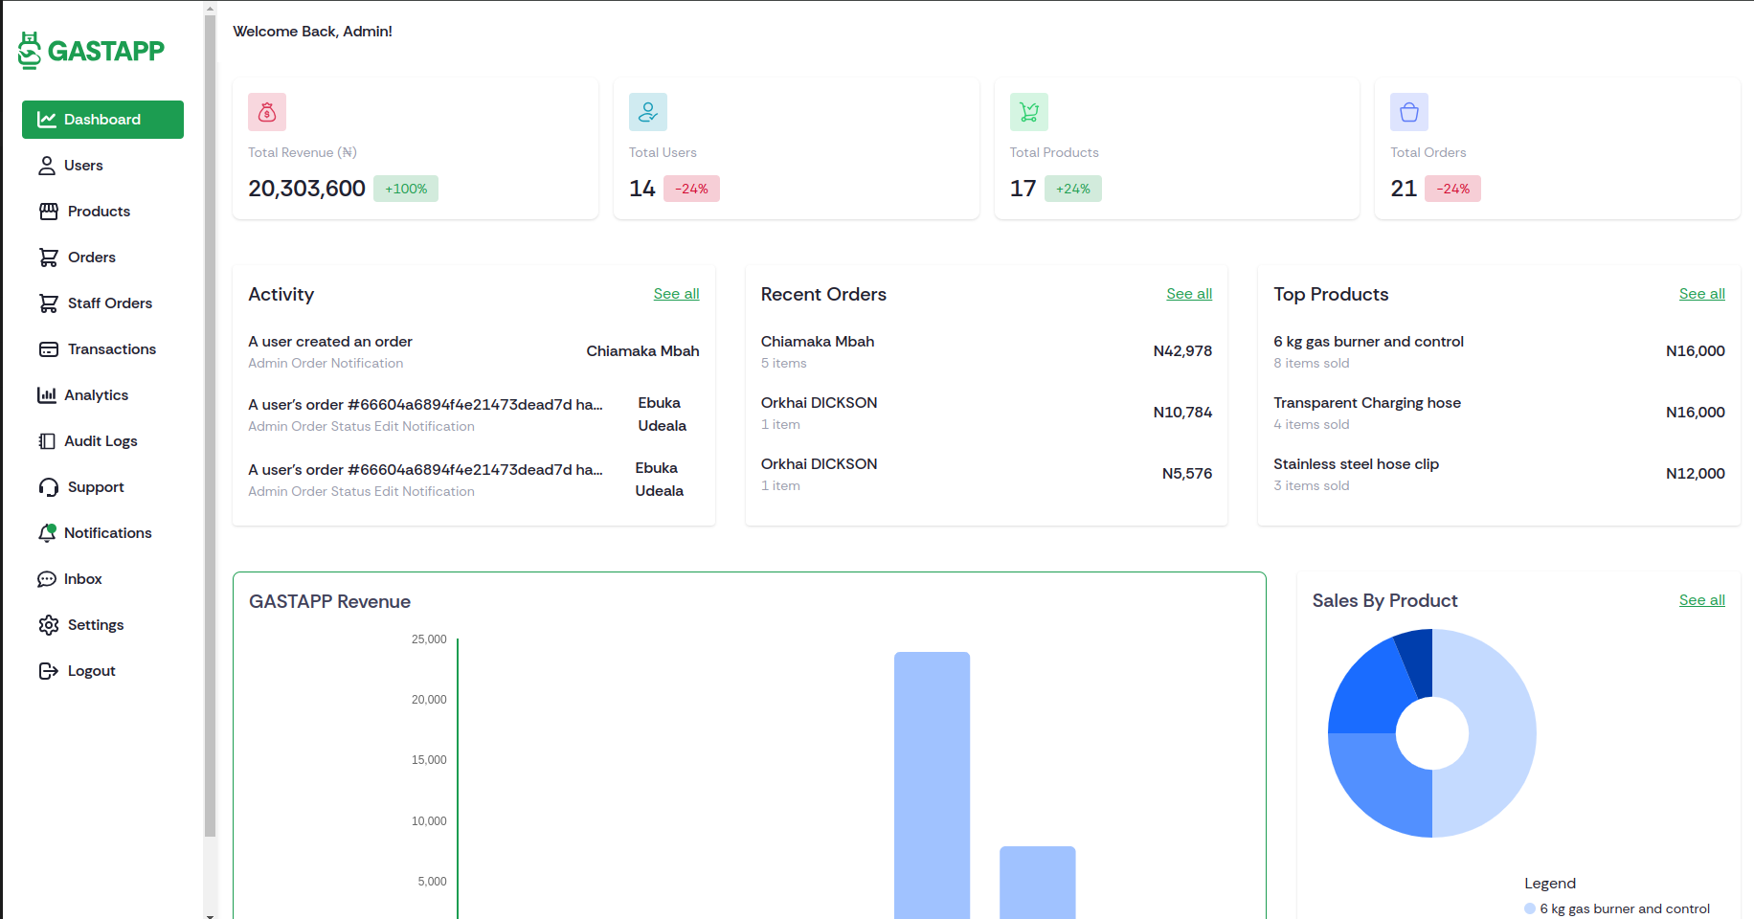Screen dimensions: 1754x919
Task: Click the sidebar vertical scrollbar thumb
Action: click(210, 426)
